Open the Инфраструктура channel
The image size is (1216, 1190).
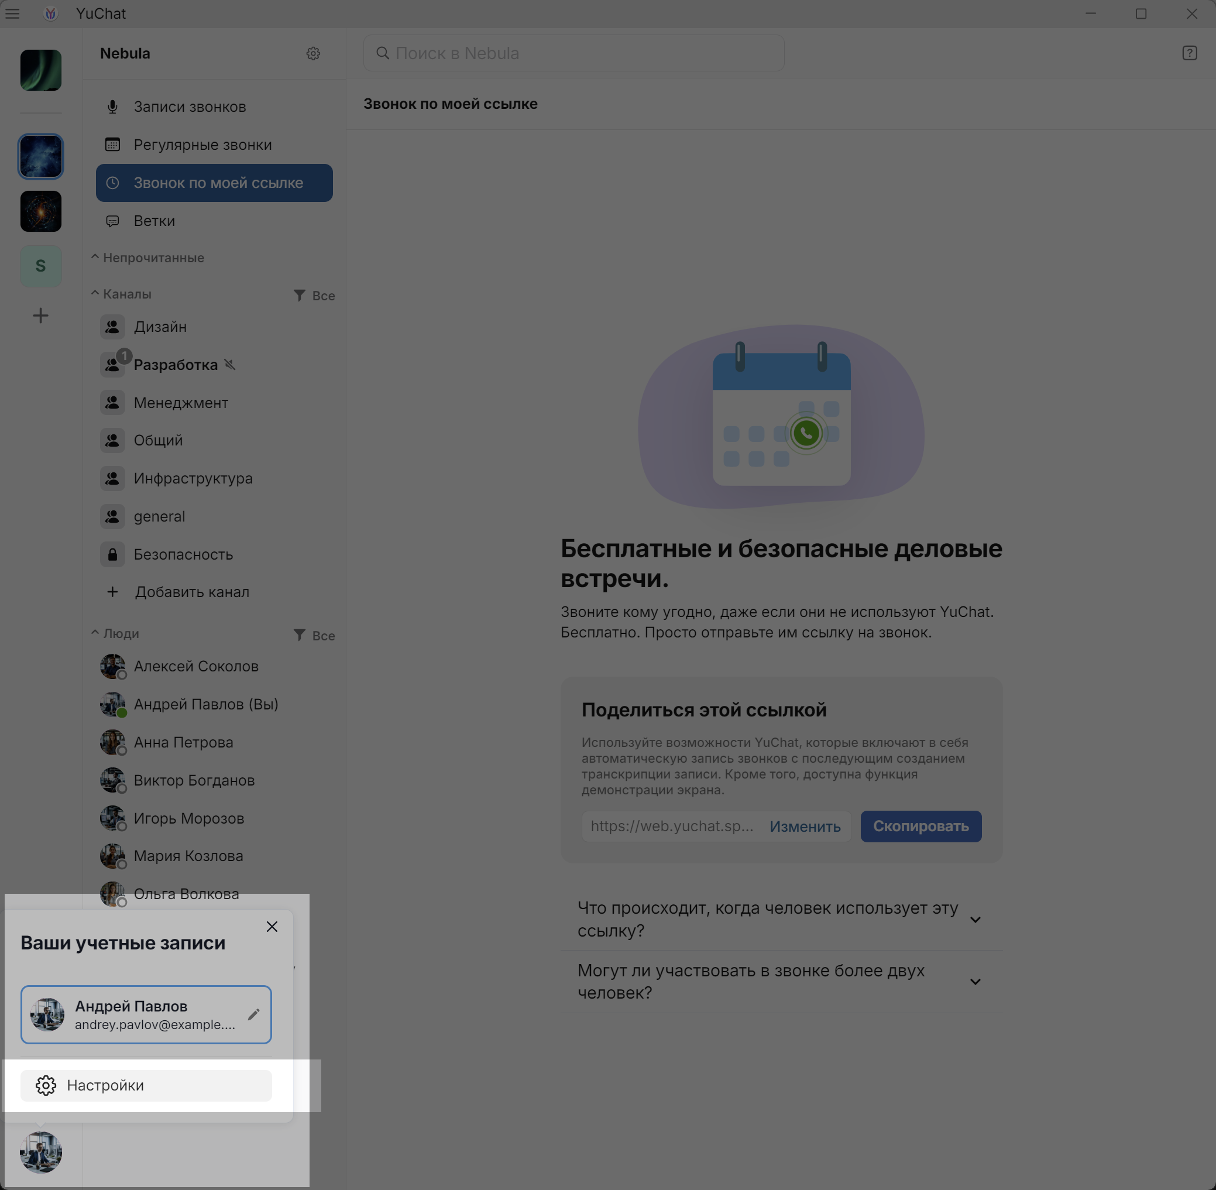coord(214,479)
